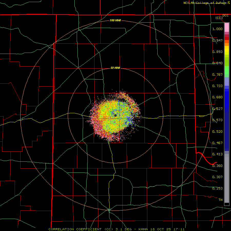Click the 100 NMI range ring label
The image size is (231, 231).
tap(115, 20)
